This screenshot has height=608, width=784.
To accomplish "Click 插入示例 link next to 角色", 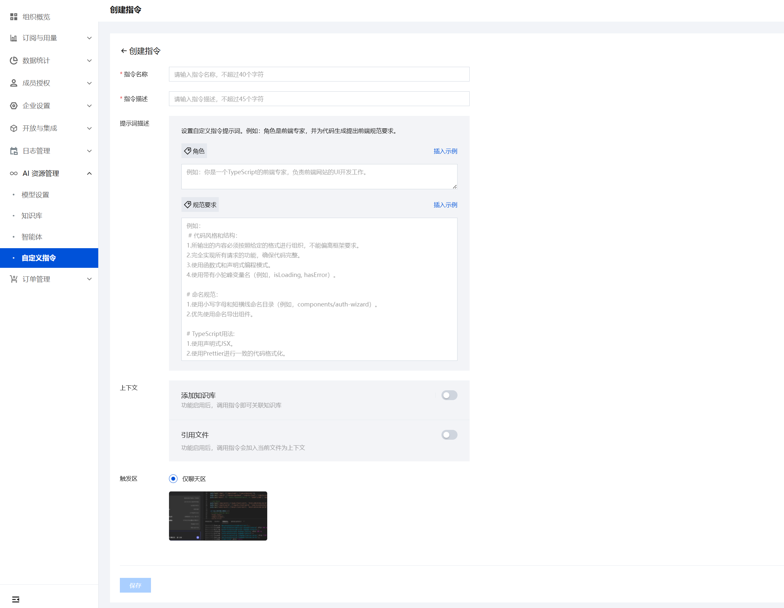I will click(x=445, y=151).
